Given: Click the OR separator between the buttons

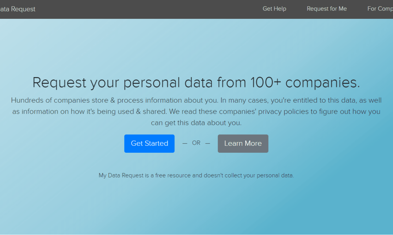Looking at the screenshot, I should [x=196, y=143].
